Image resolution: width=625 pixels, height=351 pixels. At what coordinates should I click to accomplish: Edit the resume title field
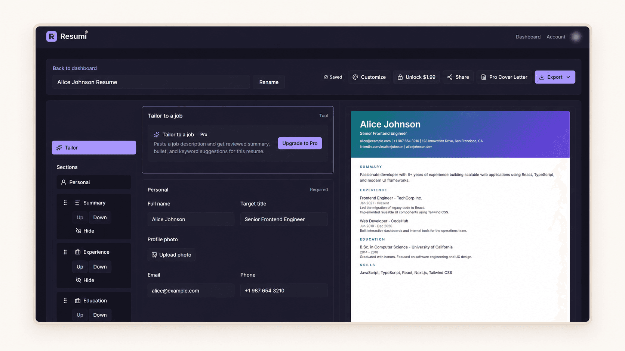(151, 82)
